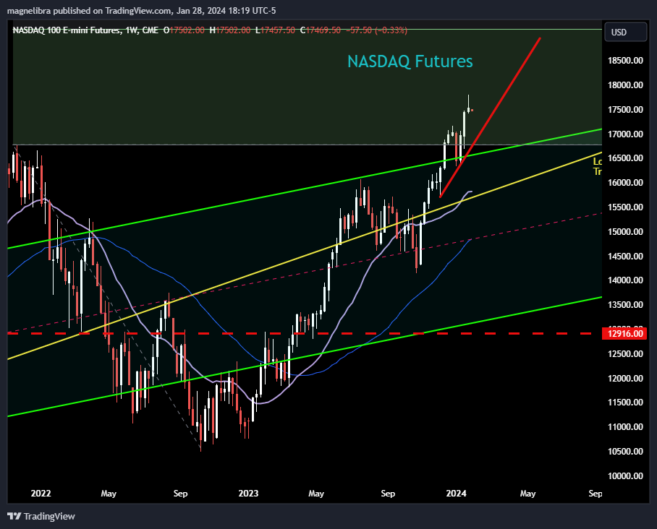The width and height of the screenshot is (657, 529).
Task: Click the 12916.00 red price label
Action: tap(624, 334)
